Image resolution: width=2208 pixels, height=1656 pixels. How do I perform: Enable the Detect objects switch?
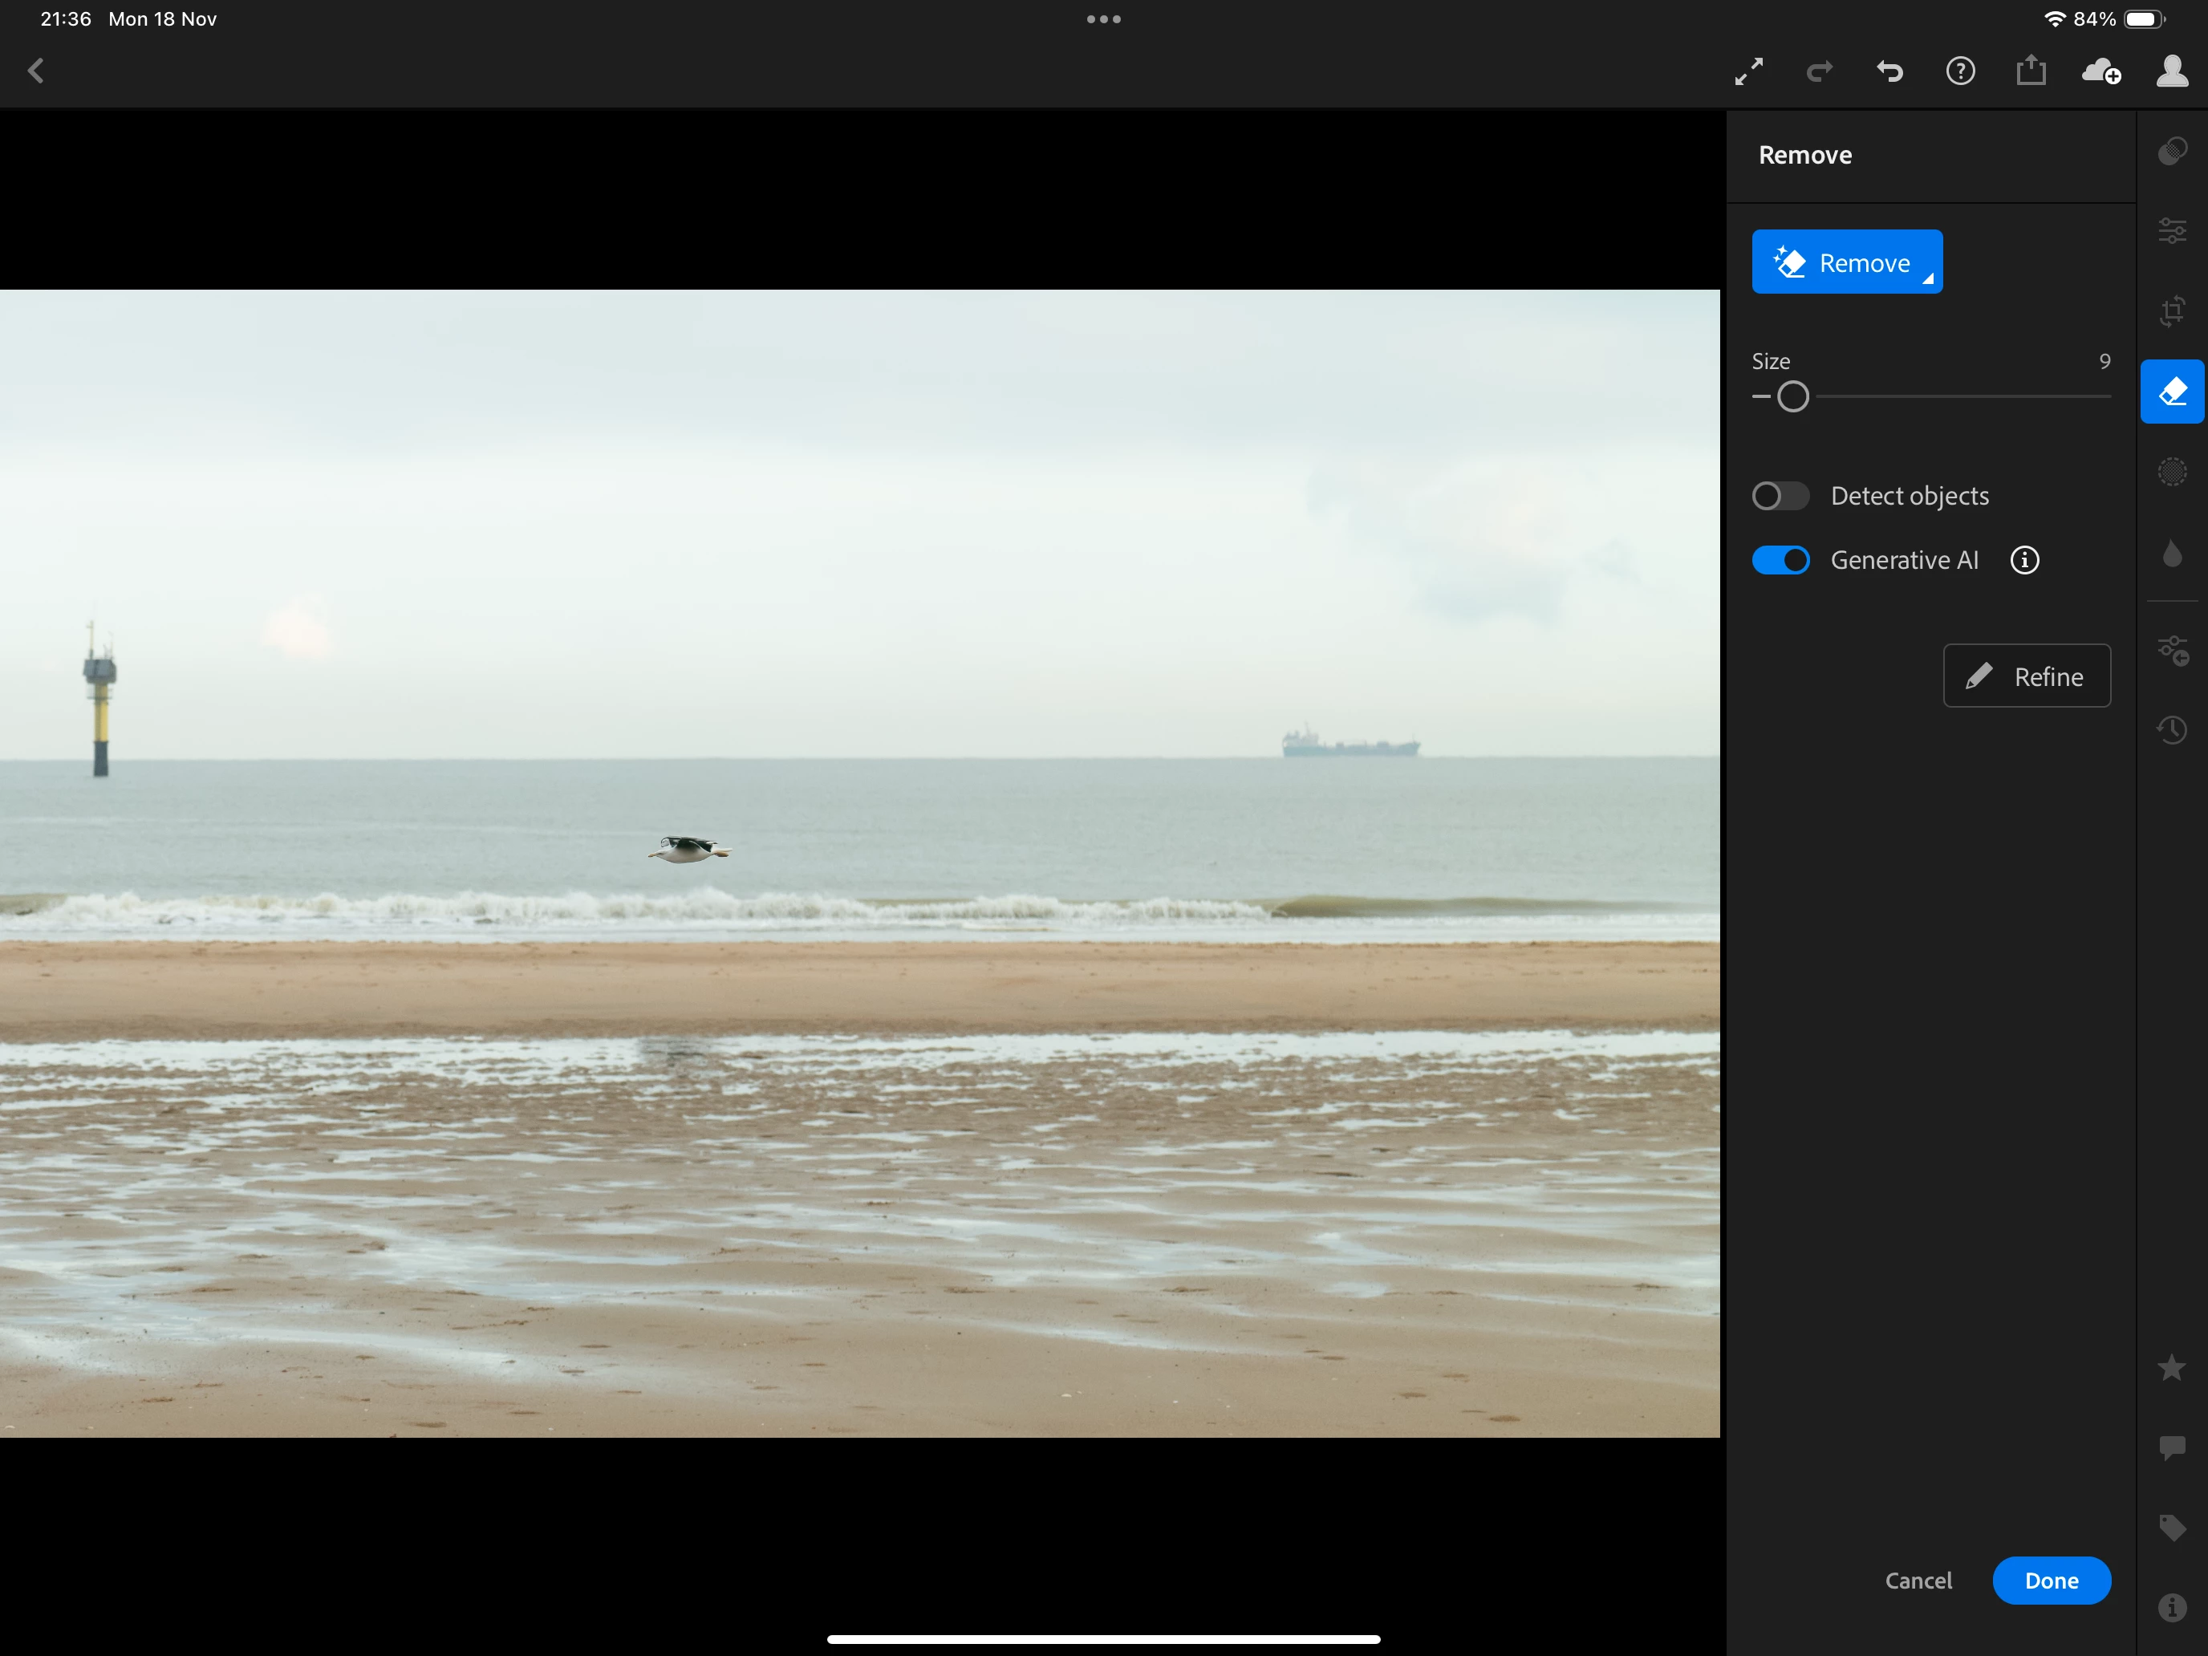(x=1780, y=496)
